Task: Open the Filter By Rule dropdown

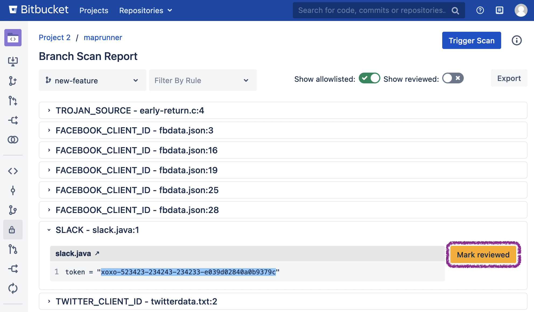Action: pos(202,80)
